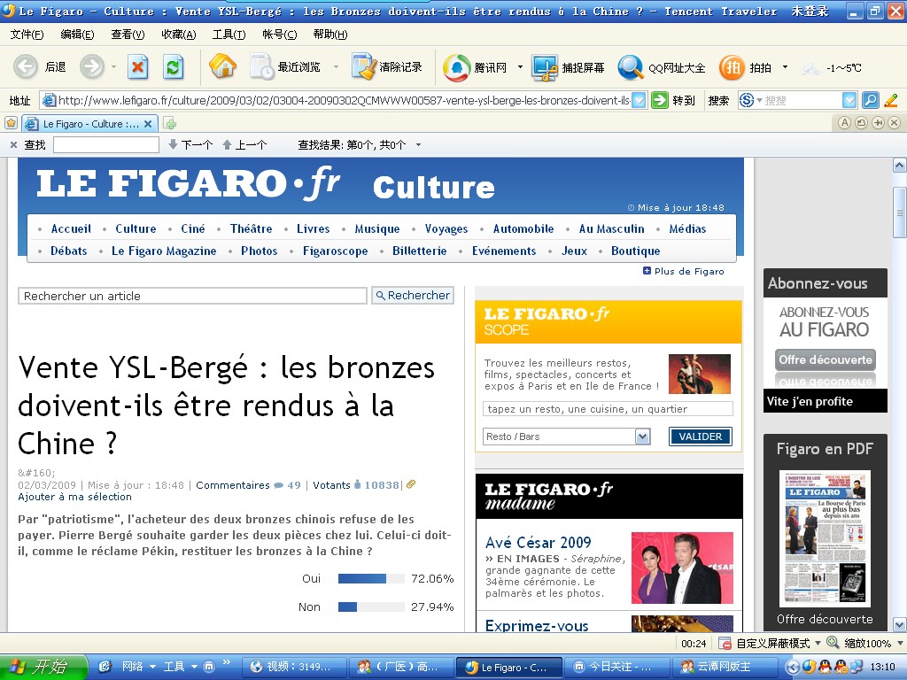Open the Commentaires link

233,485
